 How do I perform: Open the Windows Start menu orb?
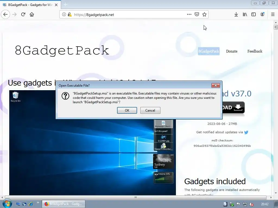pyautogui.click(x=7, y=204)
